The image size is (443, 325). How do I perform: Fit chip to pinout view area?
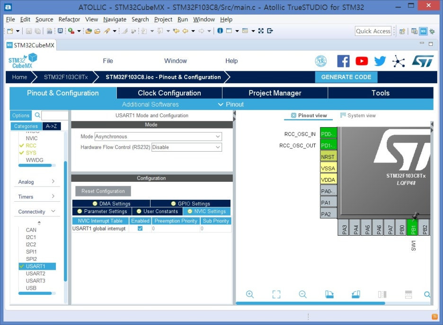click(276, 294)
